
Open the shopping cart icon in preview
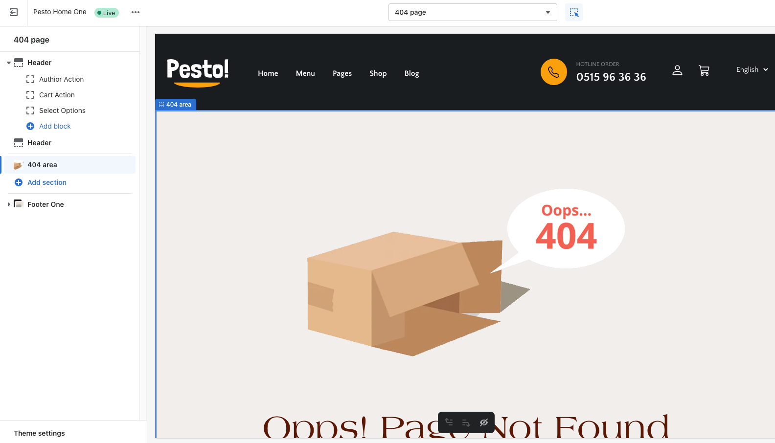[x=704, y=70]
